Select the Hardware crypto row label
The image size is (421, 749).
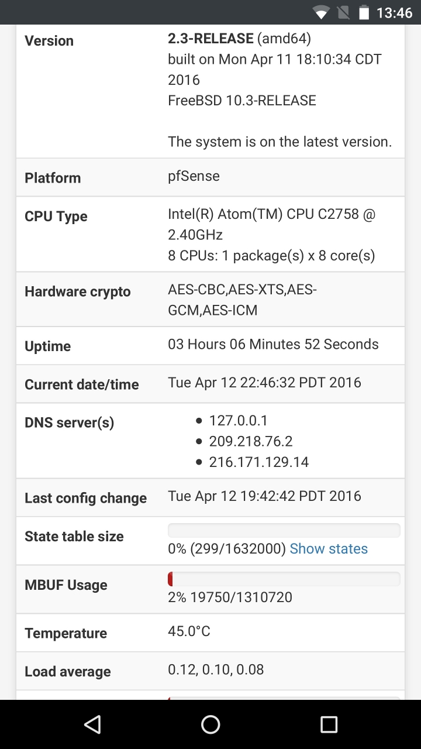(x=78, y=291)
